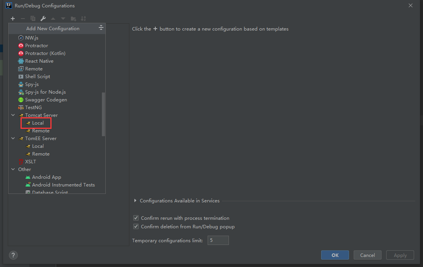Close the Run/Debug Configurations dialog

[411, 6]
